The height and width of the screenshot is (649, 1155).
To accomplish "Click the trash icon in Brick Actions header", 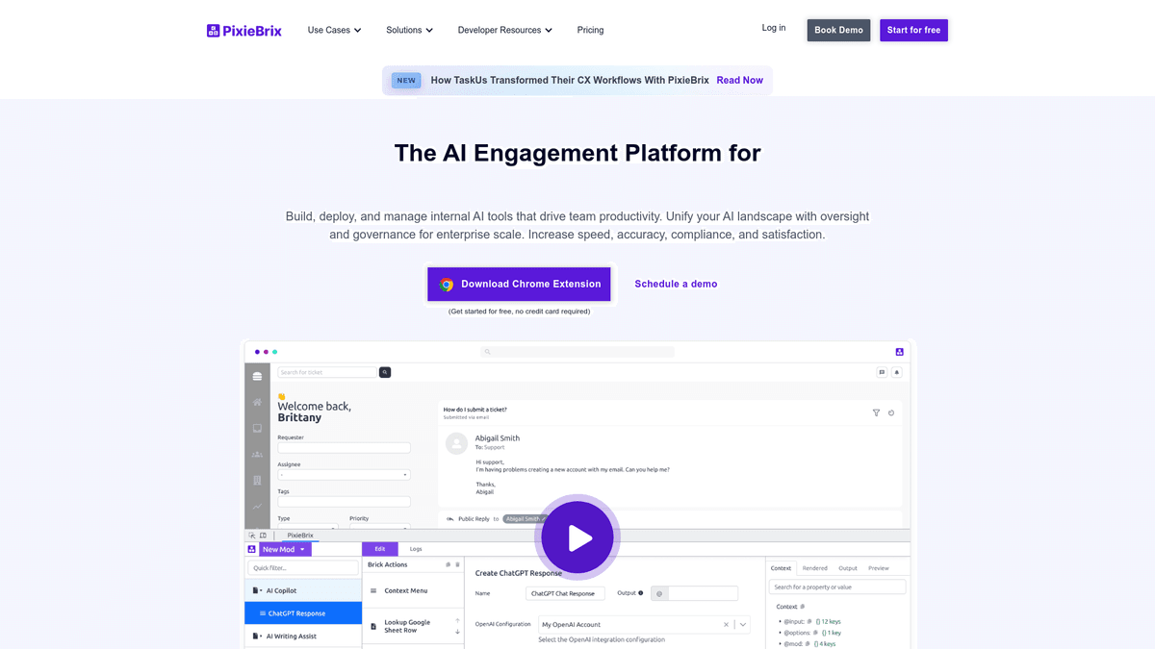I will pos(457,565).
